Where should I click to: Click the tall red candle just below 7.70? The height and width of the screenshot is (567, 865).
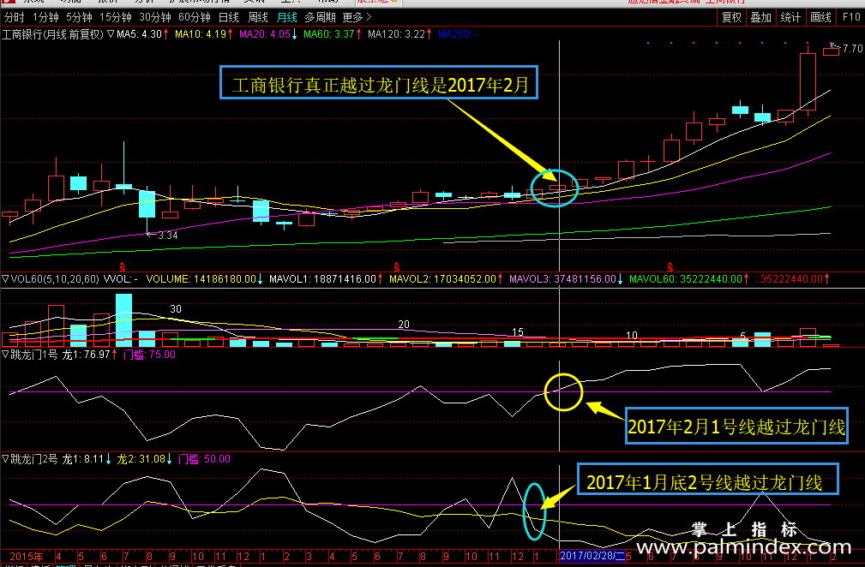[808, 82]
